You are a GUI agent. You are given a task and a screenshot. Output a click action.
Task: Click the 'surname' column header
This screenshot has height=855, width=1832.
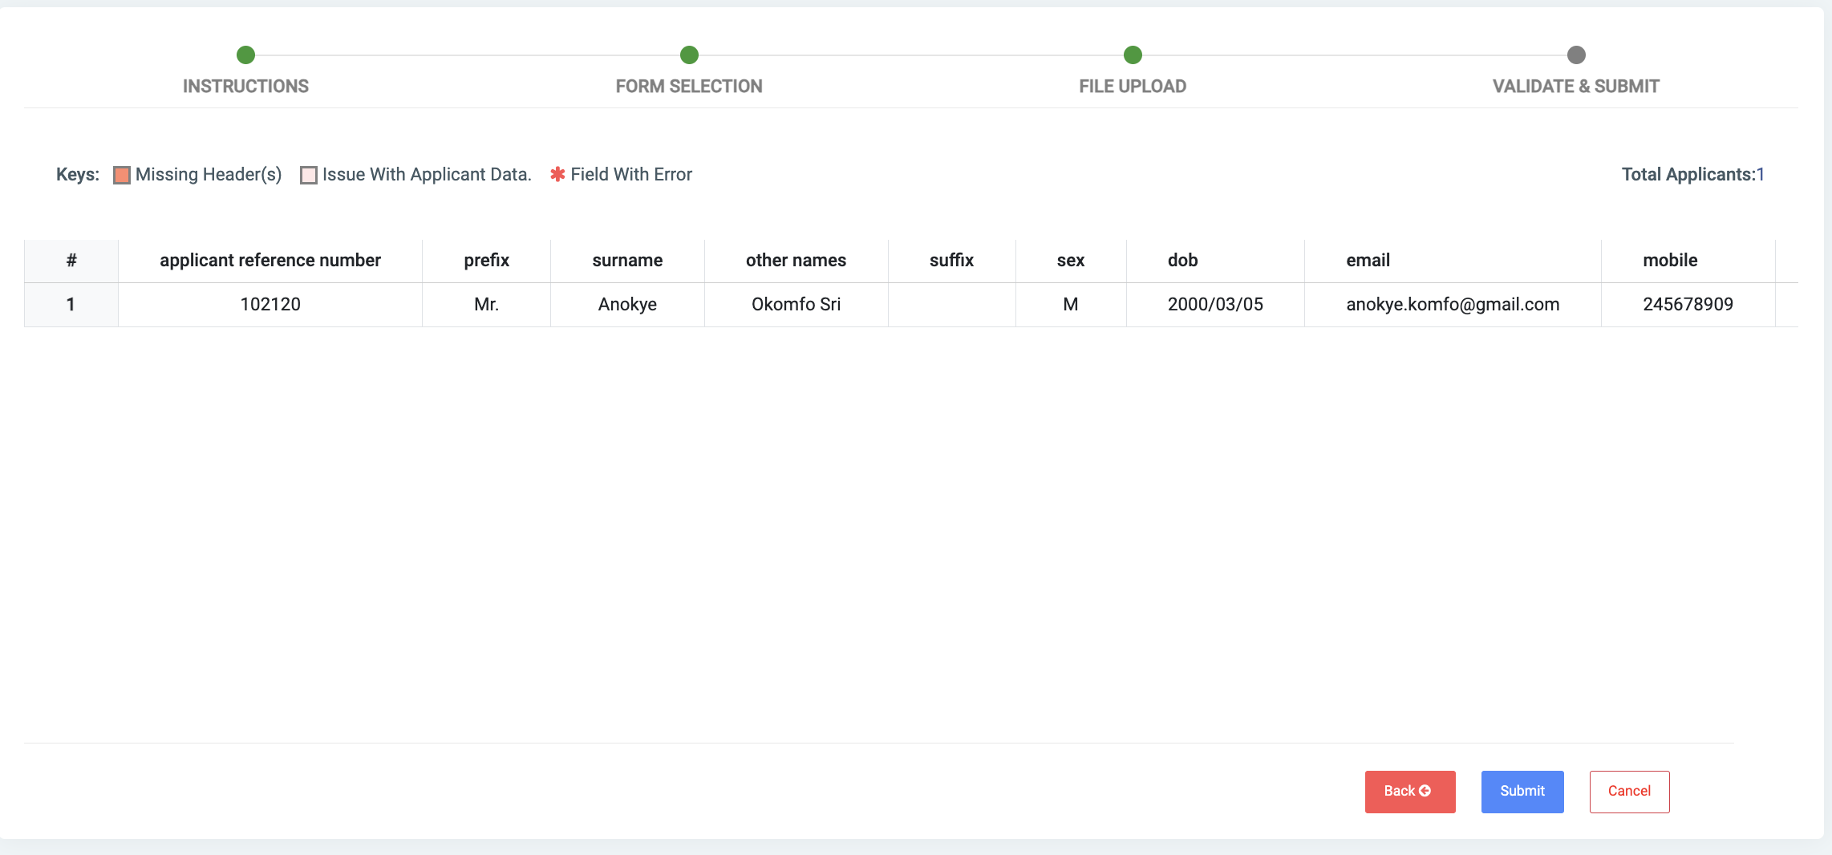pos(627,261)
